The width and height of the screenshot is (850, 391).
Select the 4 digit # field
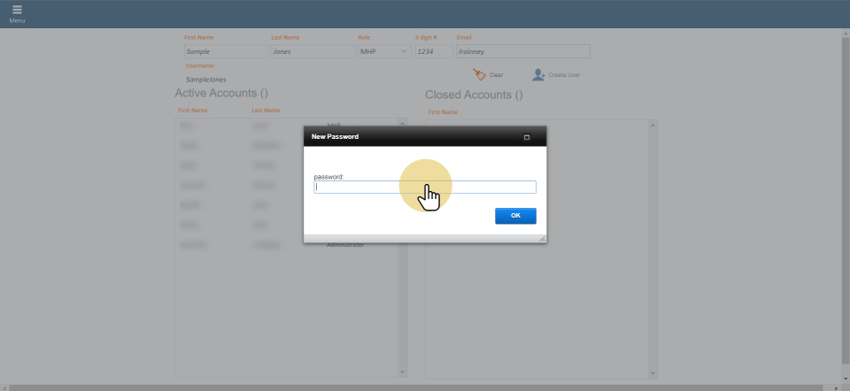tap(433, 52)
